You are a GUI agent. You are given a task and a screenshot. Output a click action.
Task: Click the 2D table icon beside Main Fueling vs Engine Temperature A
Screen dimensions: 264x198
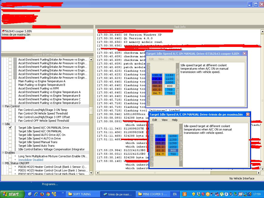coord(15,81)
